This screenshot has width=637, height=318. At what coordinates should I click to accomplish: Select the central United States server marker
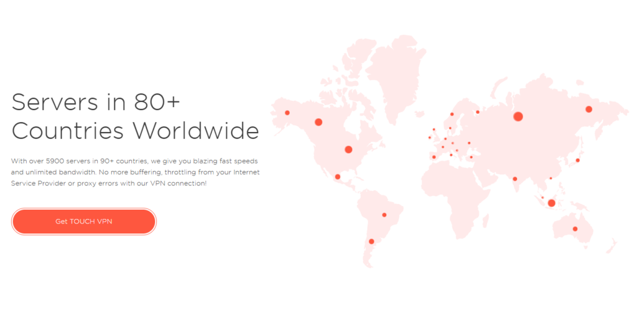click(348, 149)
